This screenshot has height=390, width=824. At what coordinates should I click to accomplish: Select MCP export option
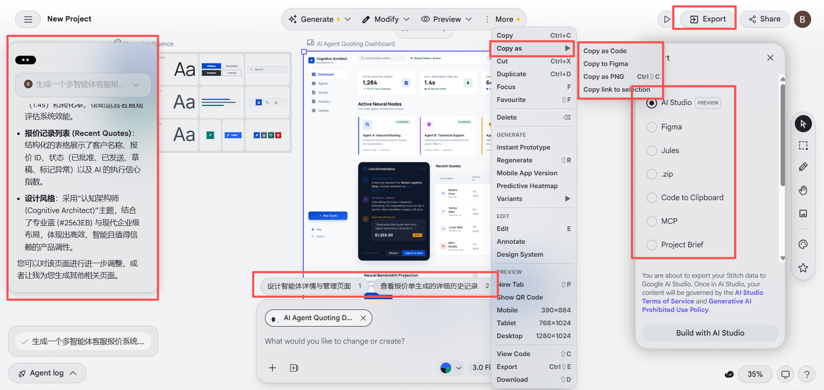pos(651,221)
